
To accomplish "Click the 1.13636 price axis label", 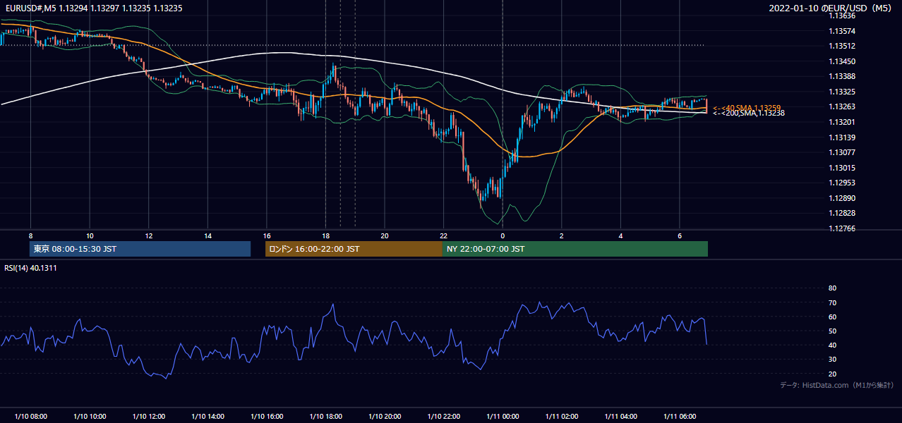I will click(842, 16).
